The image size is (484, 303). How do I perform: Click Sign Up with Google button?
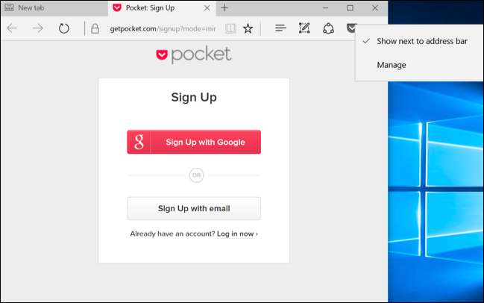tap(194, 142)
